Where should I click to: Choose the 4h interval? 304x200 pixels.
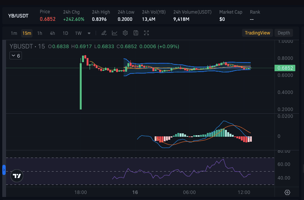pyautogui.click(x=52, y=33)
